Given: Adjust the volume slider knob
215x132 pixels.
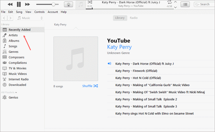Looking at the screenshot, I should pyautogui.click(x=53, y=4).
